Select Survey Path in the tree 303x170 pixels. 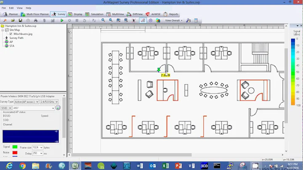click(x=16, y=38)
